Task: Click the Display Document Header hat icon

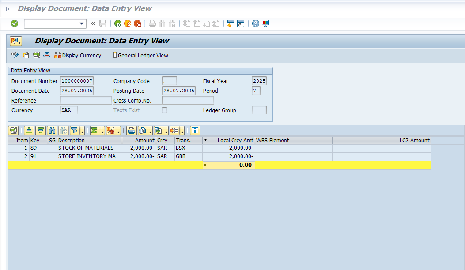Action: pos(46,55)
